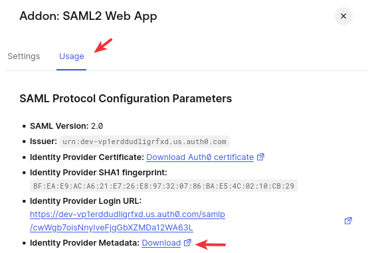Click the external-link icon beside Auth0 certificate
370x253 pixels.
click(260, 157)
